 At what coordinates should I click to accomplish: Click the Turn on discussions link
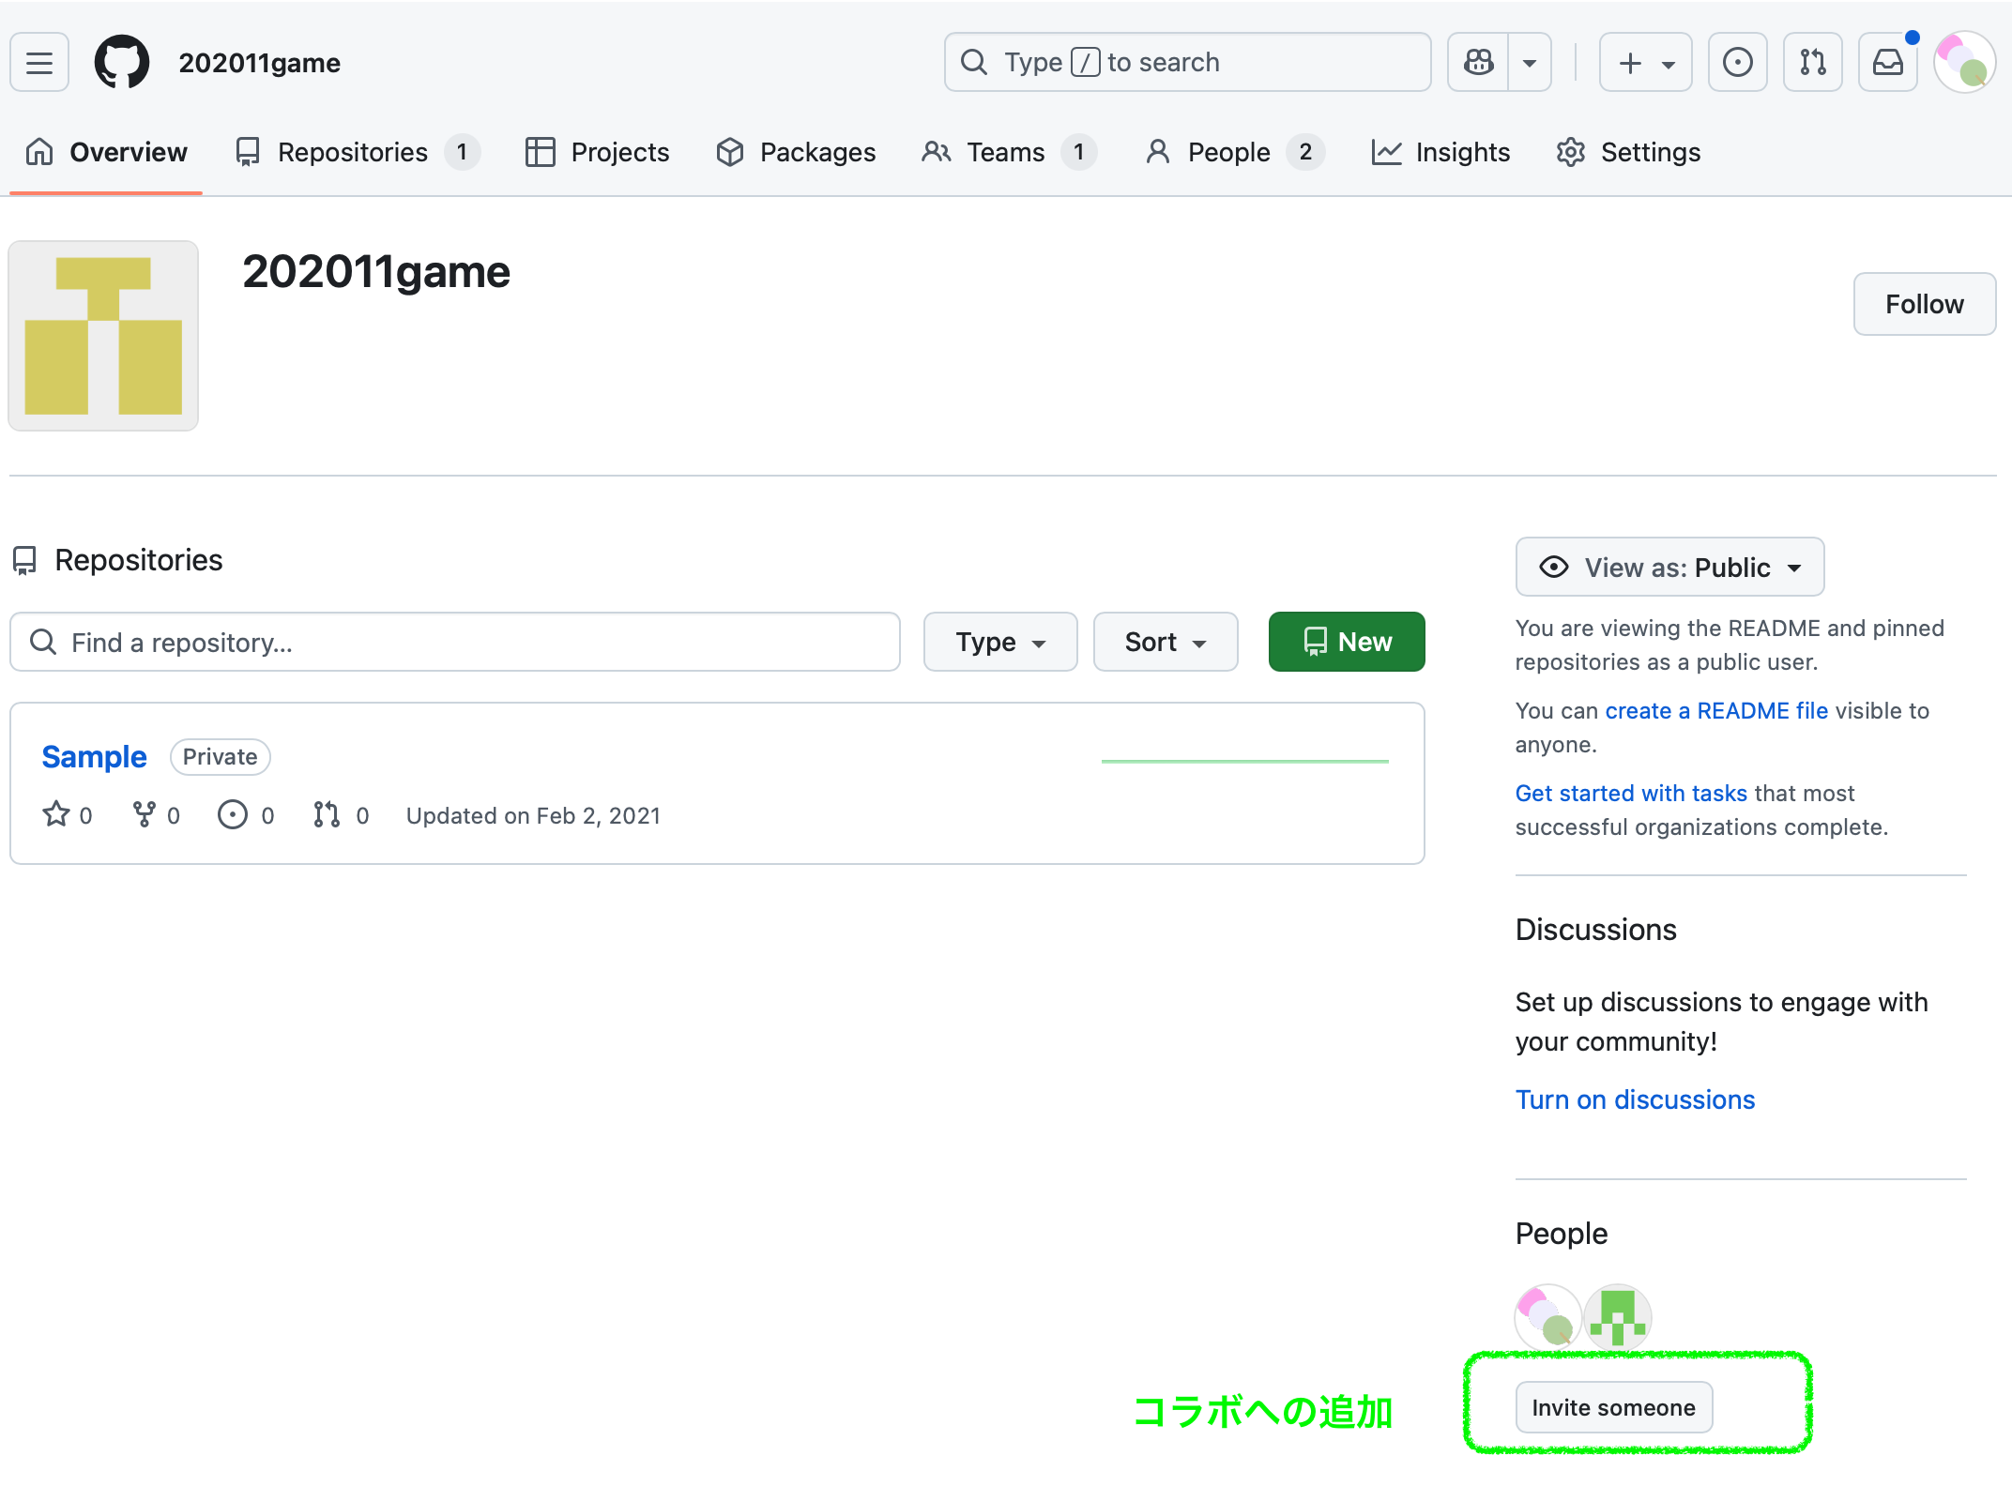point(1635,1099)
